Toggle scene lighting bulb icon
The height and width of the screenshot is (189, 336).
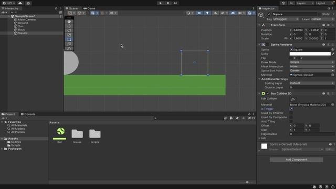coord(207,13)
